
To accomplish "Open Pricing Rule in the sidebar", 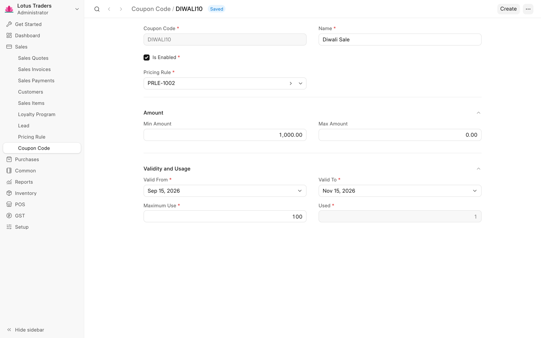I will point(42,137).
